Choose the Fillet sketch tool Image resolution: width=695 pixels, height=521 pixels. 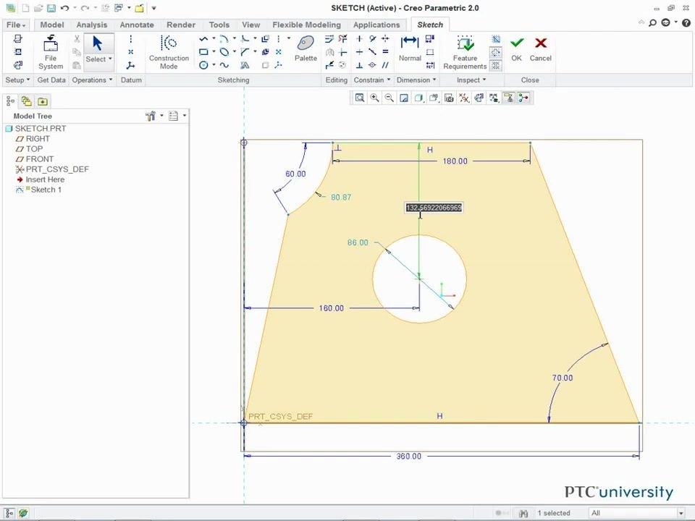tap(245, 39)
